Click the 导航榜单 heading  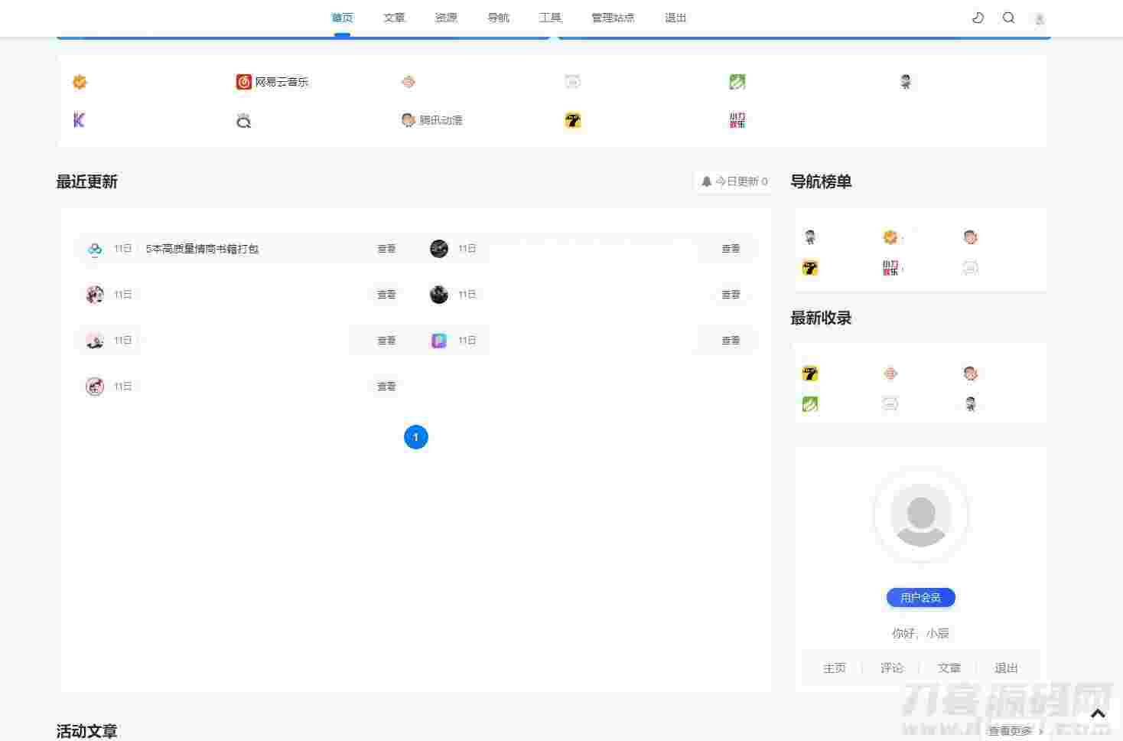pos(821,181)
